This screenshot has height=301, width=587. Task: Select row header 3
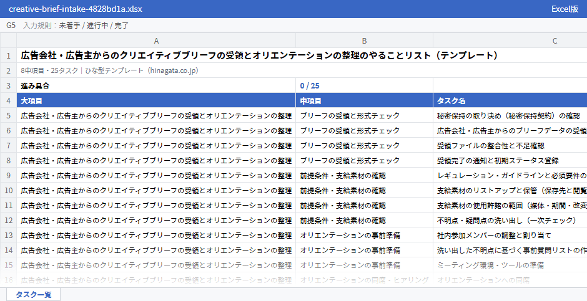(x=8, y=85)
